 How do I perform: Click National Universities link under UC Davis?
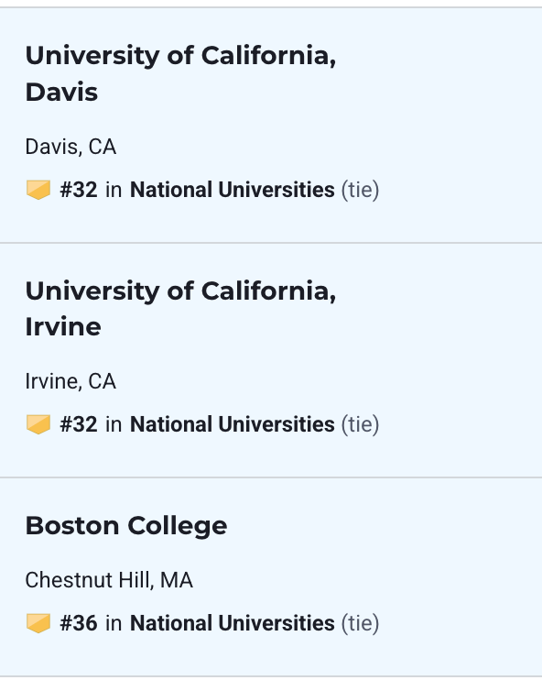[233, 190]
